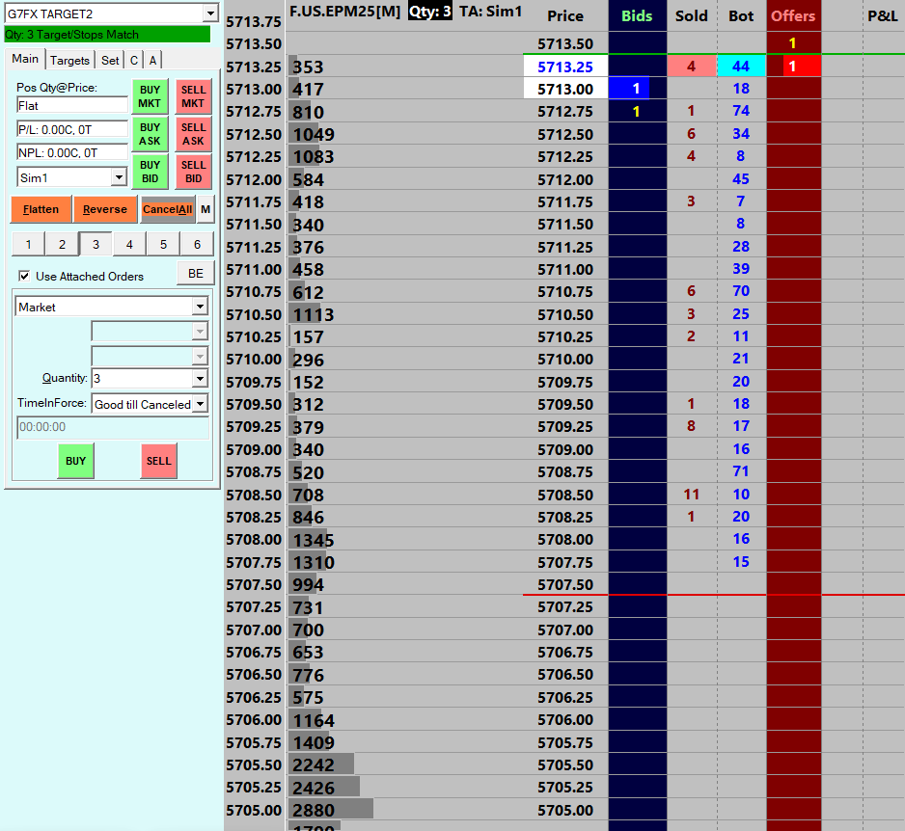The image size is (905, 831).
Task: Click the Price column header
Action: pos(565,15)
